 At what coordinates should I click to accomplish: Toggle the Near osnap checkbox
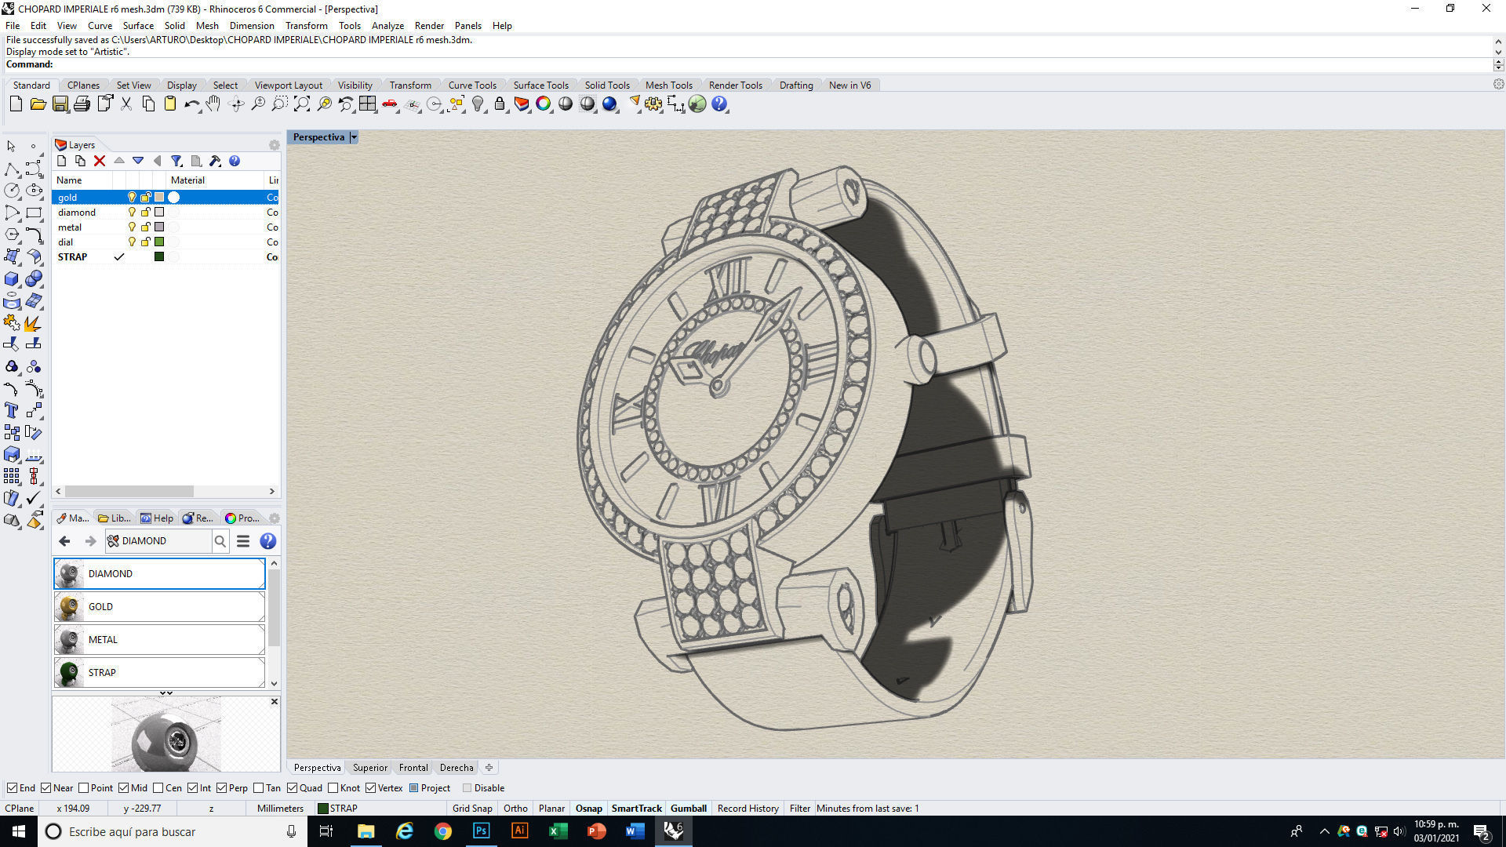point(46,788)
